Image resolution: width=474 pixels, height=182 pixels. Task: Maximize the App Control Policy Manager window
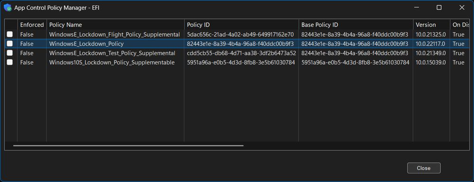439,8
